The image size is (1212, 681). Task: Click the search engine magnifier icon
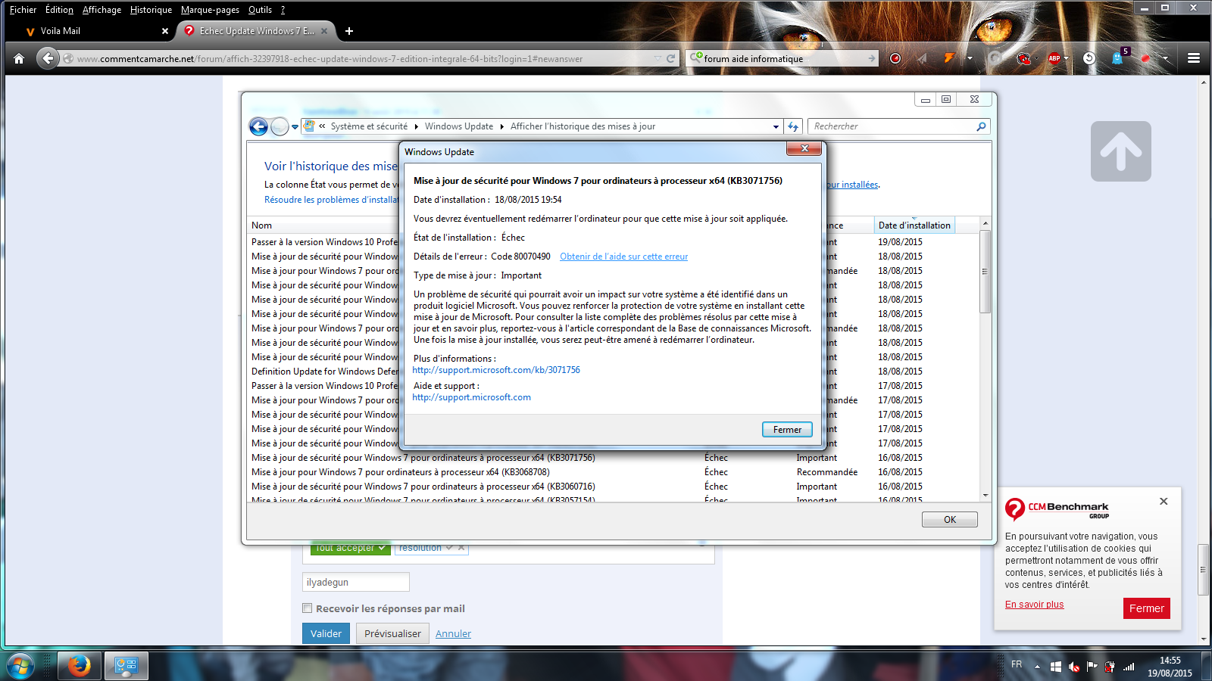(x=695, y=58)
